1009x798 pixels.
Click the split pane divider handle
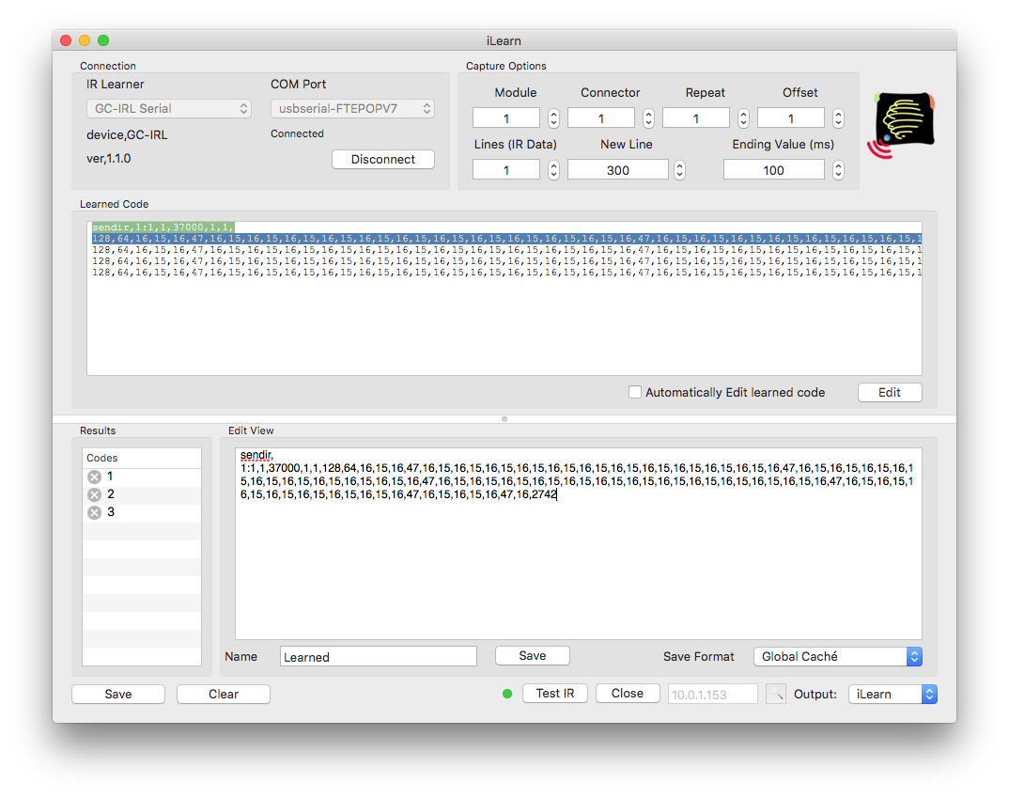point(504,419)
